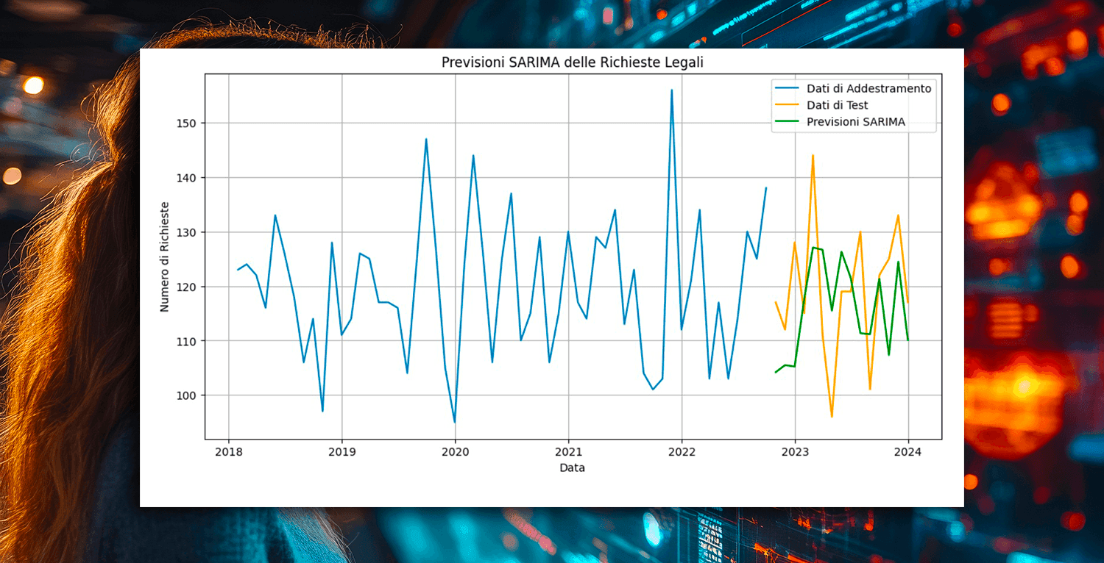Click the blue line swatch in the legend
Viewport: 1104px width, 563px height.
[787, 89]
